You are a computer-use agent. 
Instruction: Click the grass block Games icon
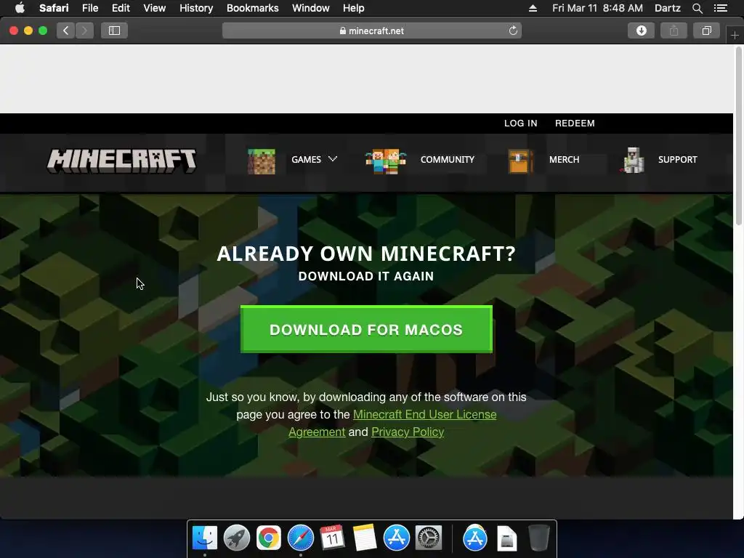262,161
